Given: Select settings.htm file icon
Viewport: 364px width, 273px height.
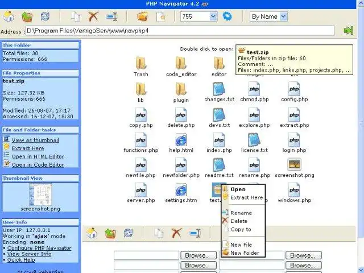Looking at the screenshot, I should (x=181, y=189).
